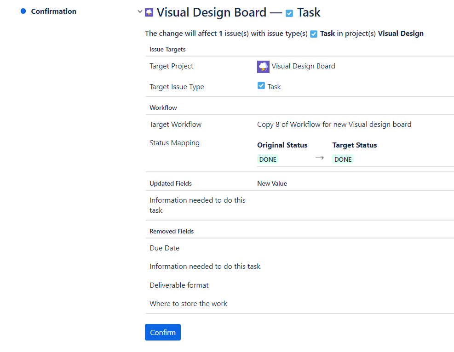Click the 'Removed Fields' section header

tap(172, 231)
